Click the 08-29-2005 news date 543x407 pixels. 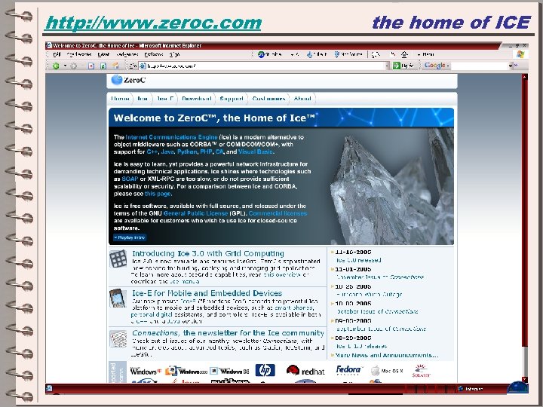(353, 338)
